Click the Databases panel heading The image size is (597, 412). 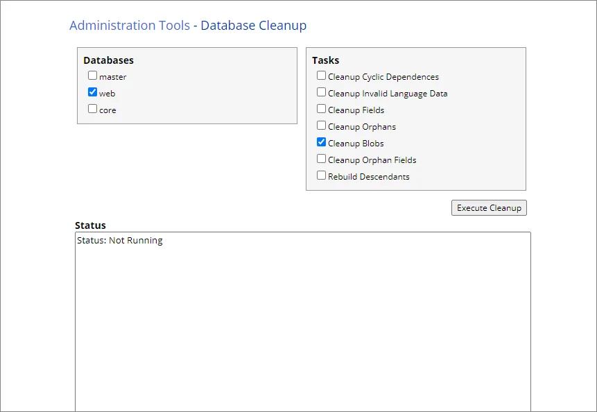[x=108, y=60]
